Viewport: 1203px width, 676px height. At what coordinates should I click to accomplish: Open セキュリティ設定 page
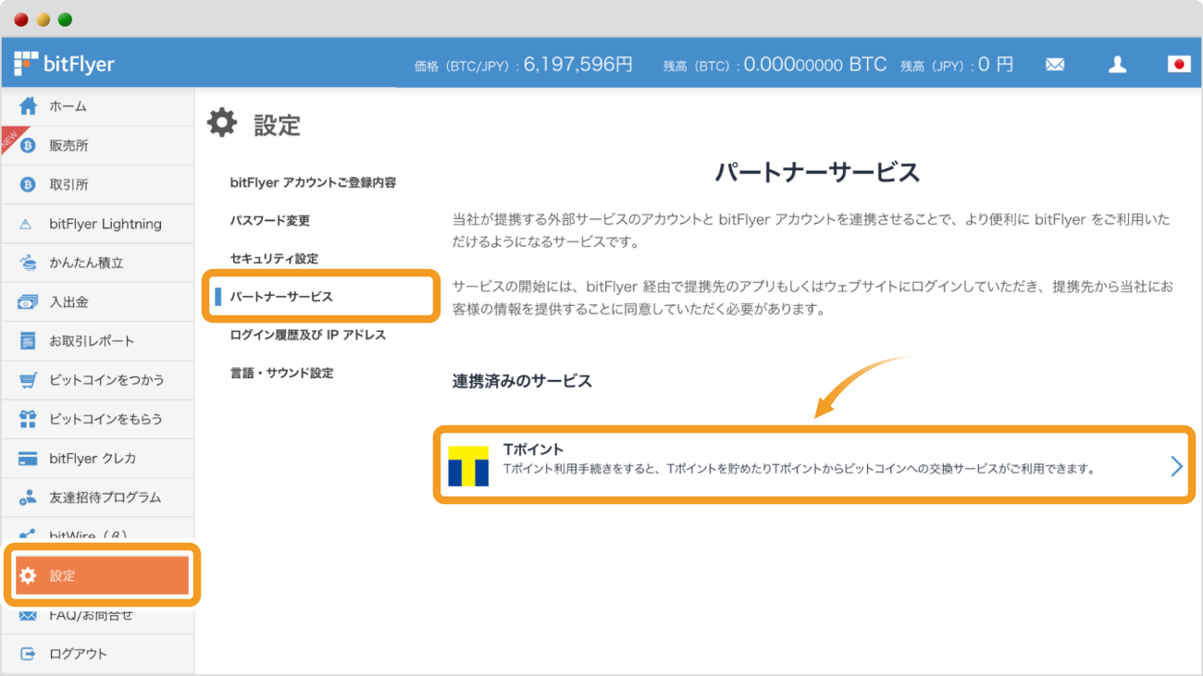point(274,258)
